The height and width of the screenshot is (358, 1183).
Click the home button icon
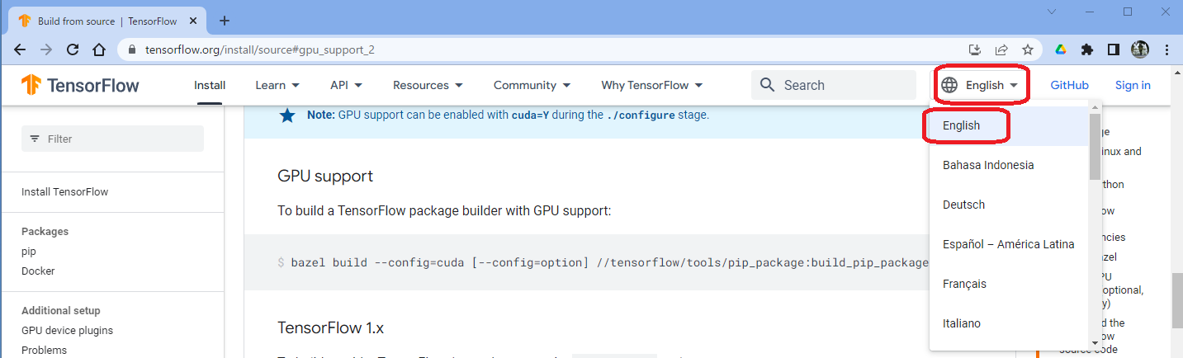(x=99, y=49)
